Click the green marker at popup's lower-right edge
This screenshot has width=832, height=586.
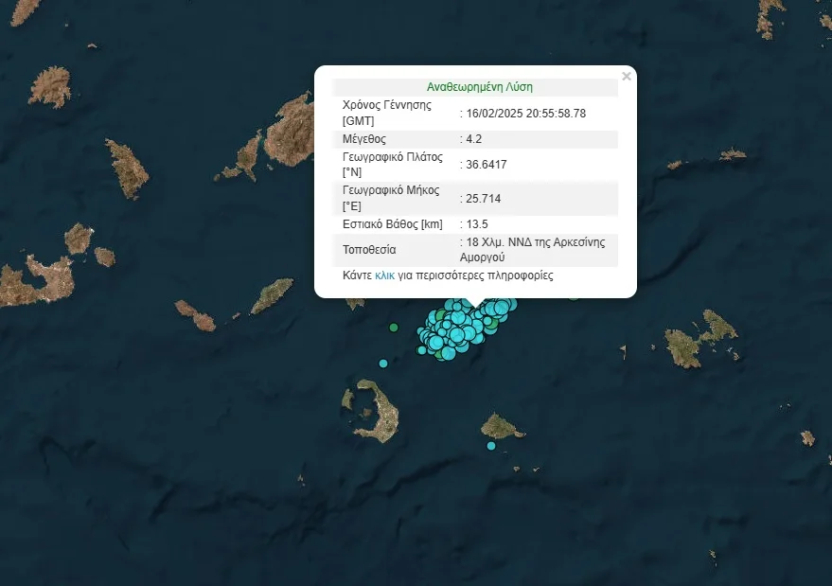tap(574, 295)
